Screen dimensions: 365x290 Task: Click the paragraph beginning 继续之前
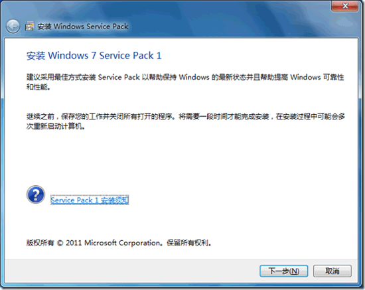pyautogui.click(x=186, y=121)
